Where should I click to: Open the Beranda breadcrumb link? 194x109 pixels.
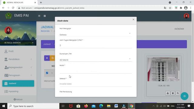click(45, 31)
